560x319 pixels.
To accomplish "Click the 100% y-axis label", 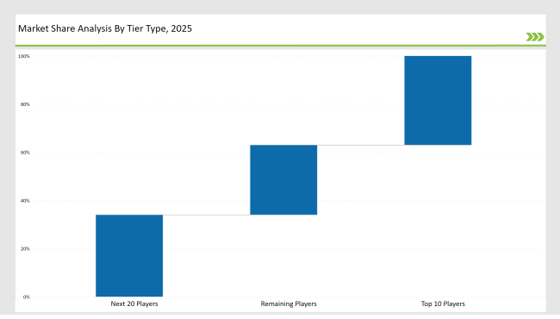I will coord(24,56).
